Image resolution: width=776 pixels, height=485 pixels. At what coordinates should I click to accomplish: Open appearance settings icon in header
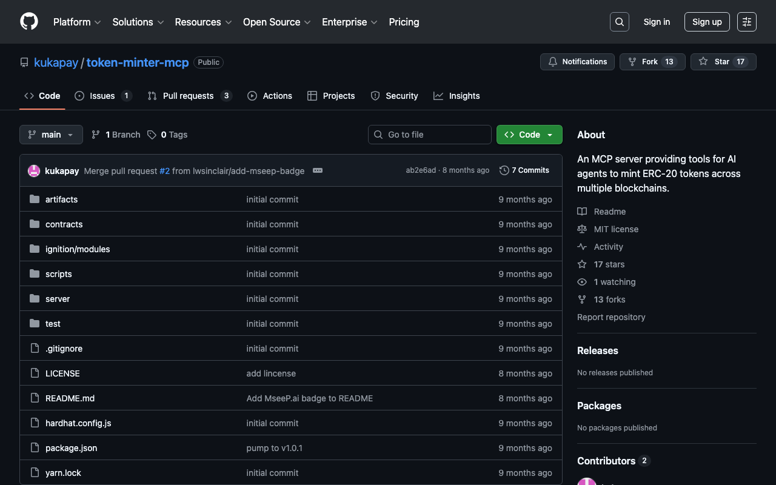coord(746,22)
